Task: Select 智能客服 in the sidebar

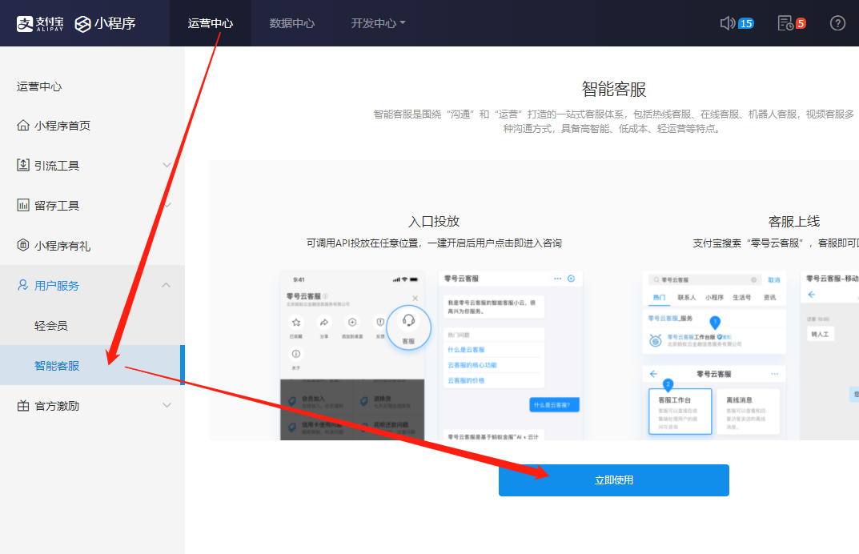Action: 92,366
